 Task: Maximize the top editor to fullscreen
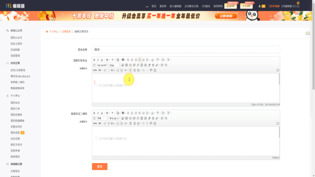[278, 70]
